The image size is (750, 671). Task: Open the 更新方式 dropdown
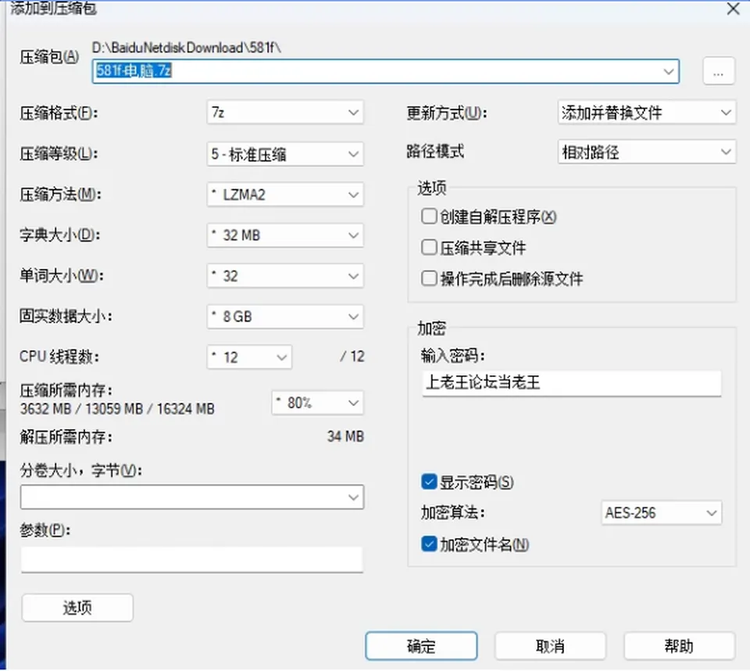click(x=647, y=113)
